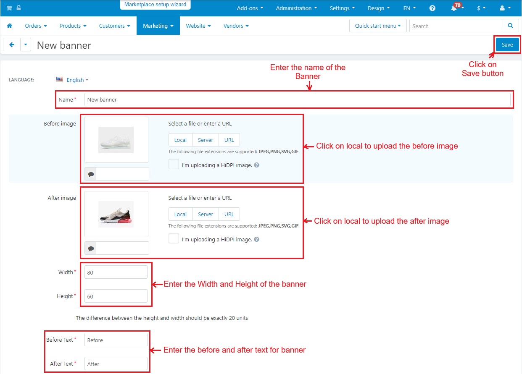Screen dimensions: 522x374
Task: Click the colored shoe After thumbnail
Action: 116,214
